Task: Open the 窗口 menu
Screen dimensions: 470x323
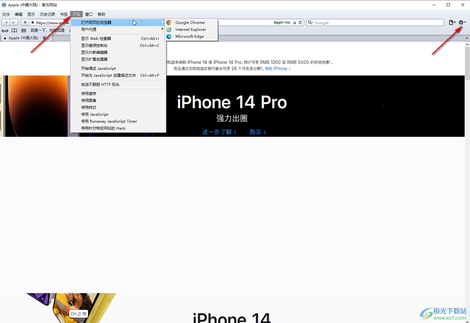Action: pyautogui.click(x=89, y=14)
